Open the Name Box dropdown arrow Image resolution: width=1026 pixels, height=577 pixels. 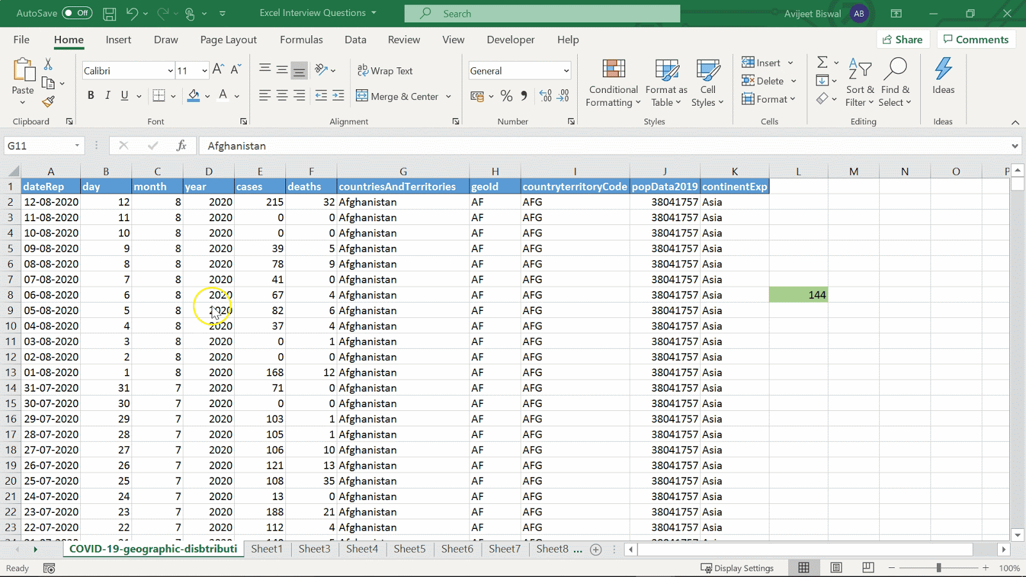[x=77, y=146]
